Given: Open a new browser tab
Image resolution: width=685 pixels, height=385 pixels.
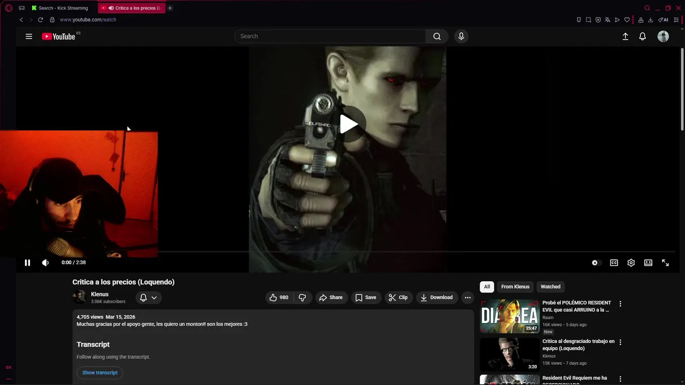Looking at the screenshot, I should coord(170,8).
